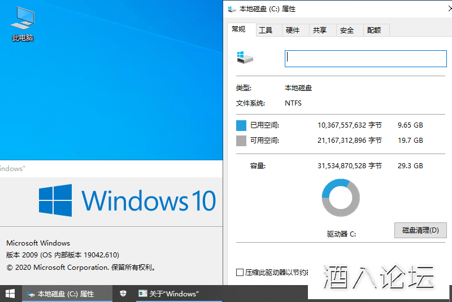Click the 9.65 GB used value
This screenshot has width=452, height=302.
410,125
